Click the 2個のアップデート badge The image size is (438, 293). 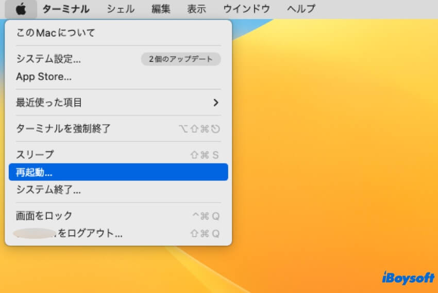click(181, 59)
